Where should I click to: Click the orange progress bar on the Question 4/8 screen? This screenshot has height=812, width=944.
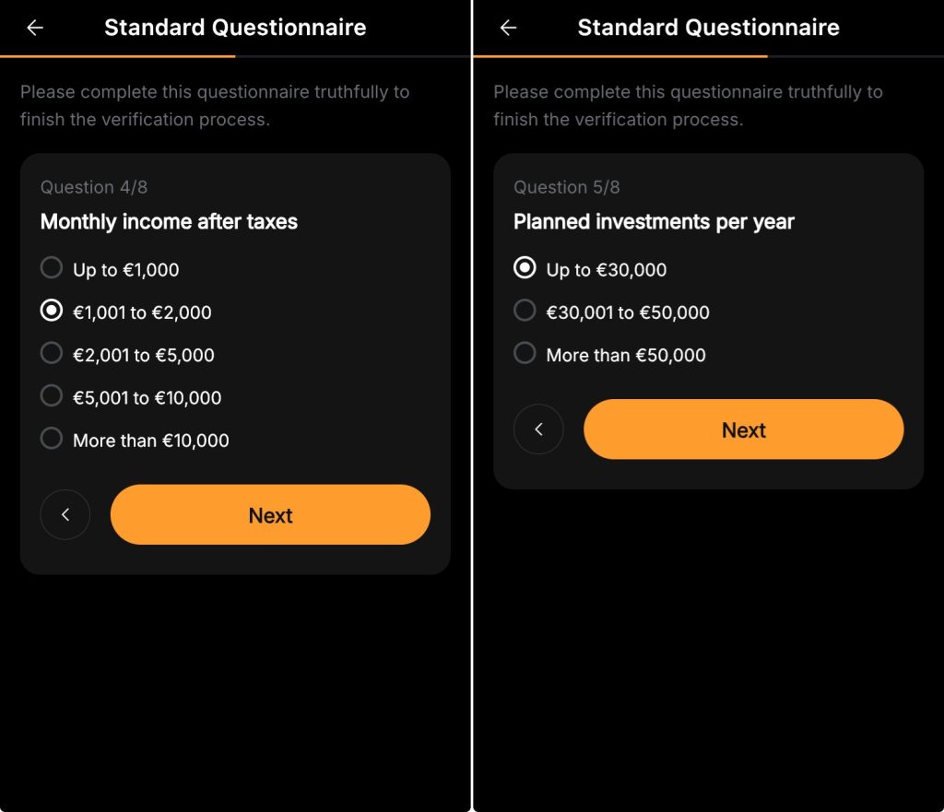pos(118,56)
